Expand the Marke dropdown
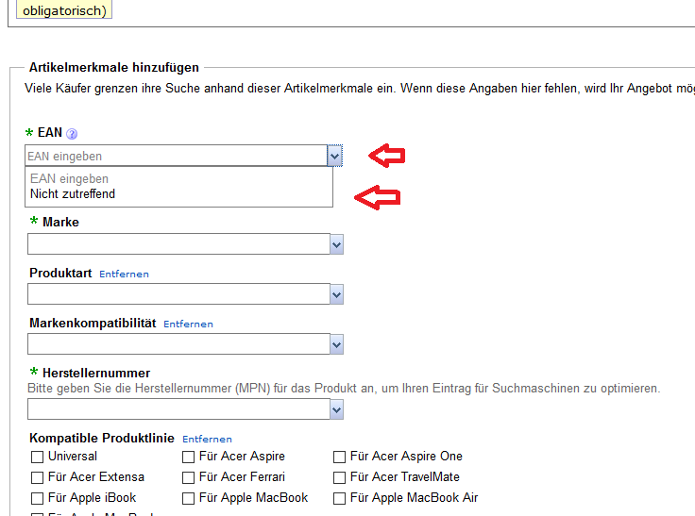This screenshot has width=695, height=516. click(x=336, y=245)
